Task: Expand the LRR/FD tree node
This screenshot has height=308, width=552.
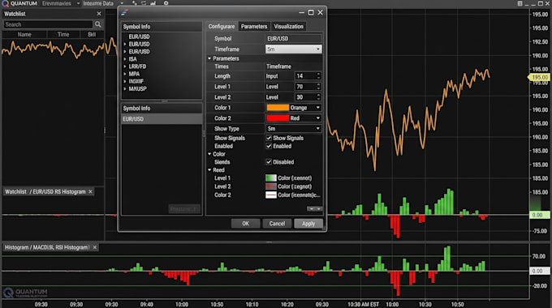Action: click(x=125, y=66)
